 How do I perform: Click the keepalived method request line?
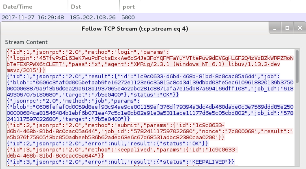pyautogui.click(x=122, y=153)
